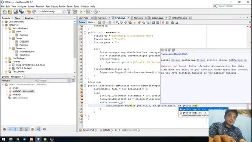Click the Profile Project toolbar icon

[x=96, y=11]
